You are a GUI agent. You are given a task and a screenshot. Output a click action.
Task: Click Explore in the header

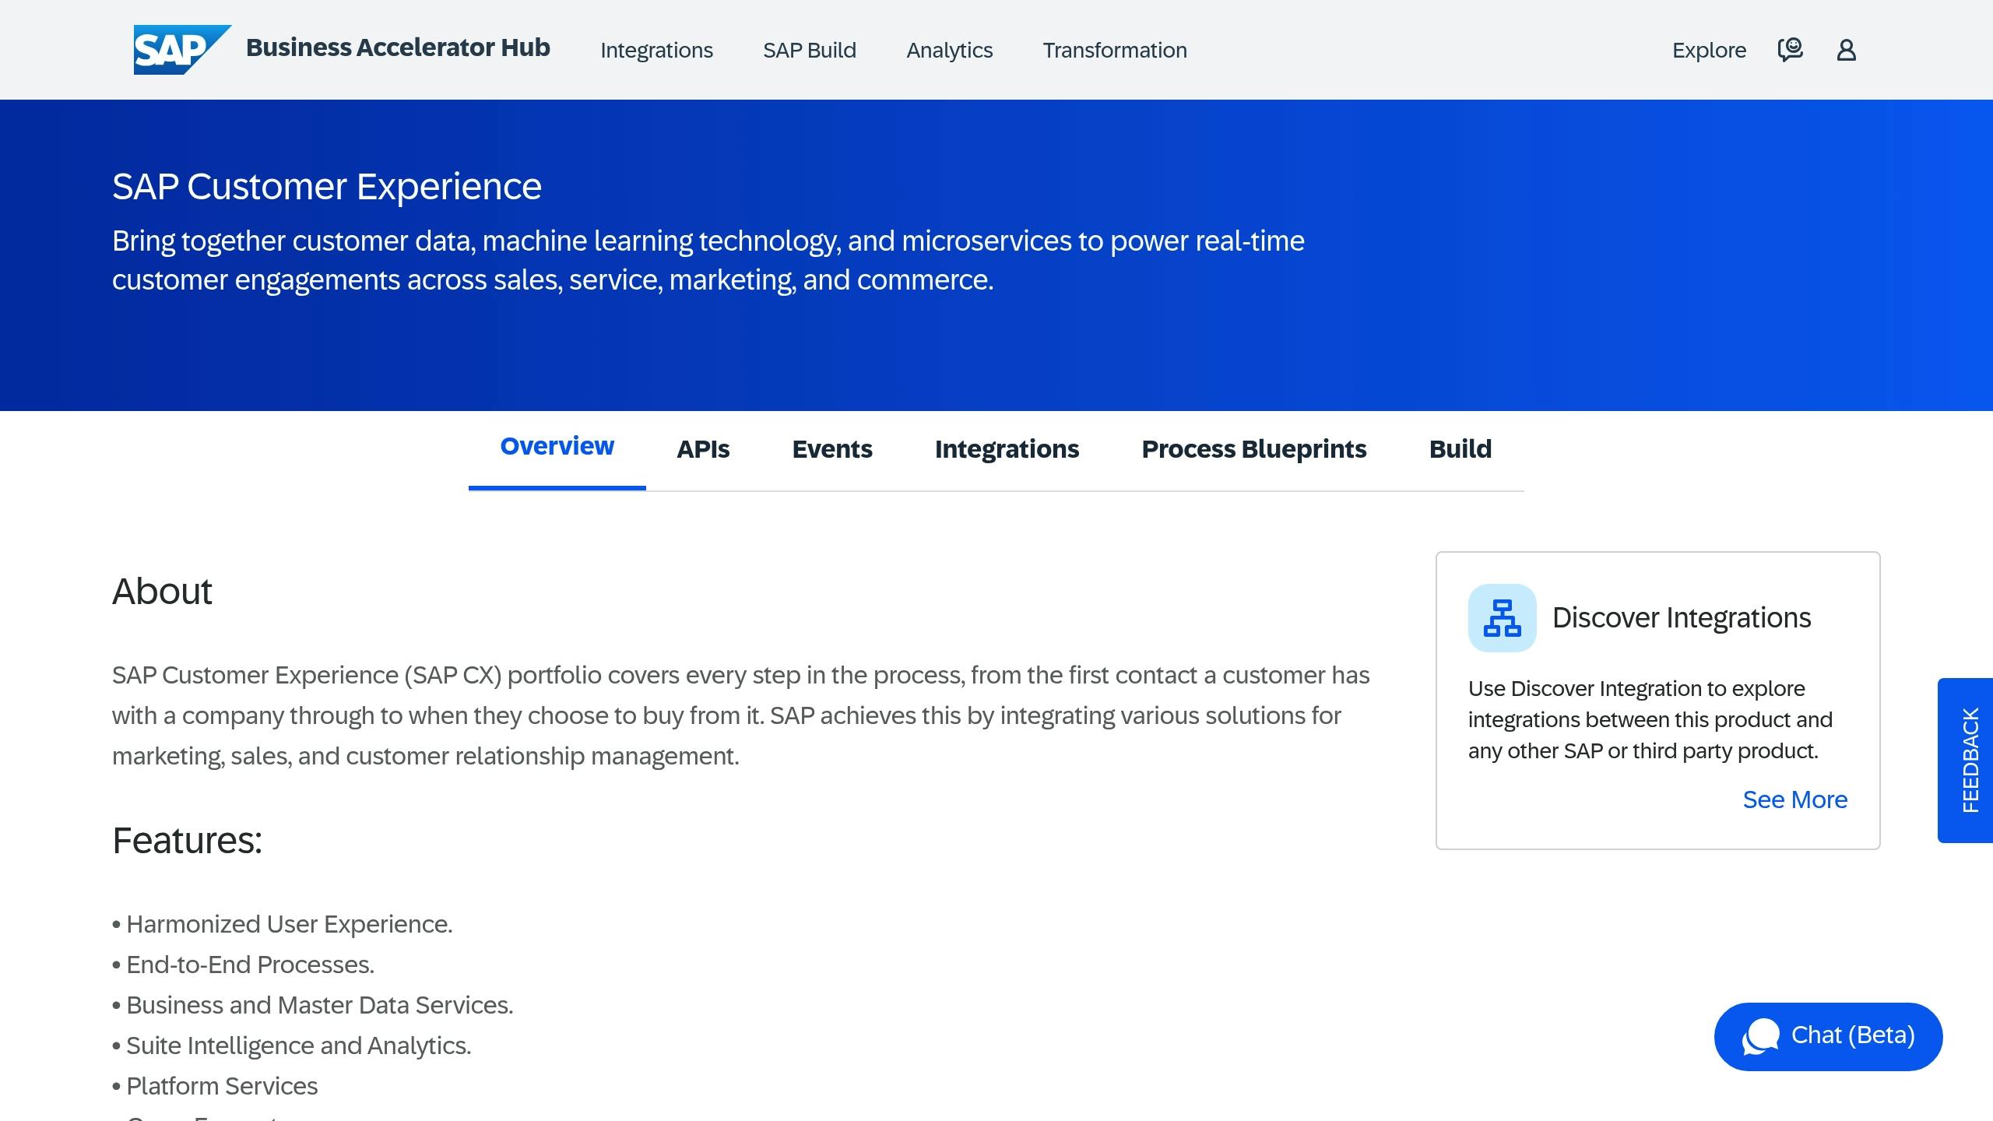1709,50
